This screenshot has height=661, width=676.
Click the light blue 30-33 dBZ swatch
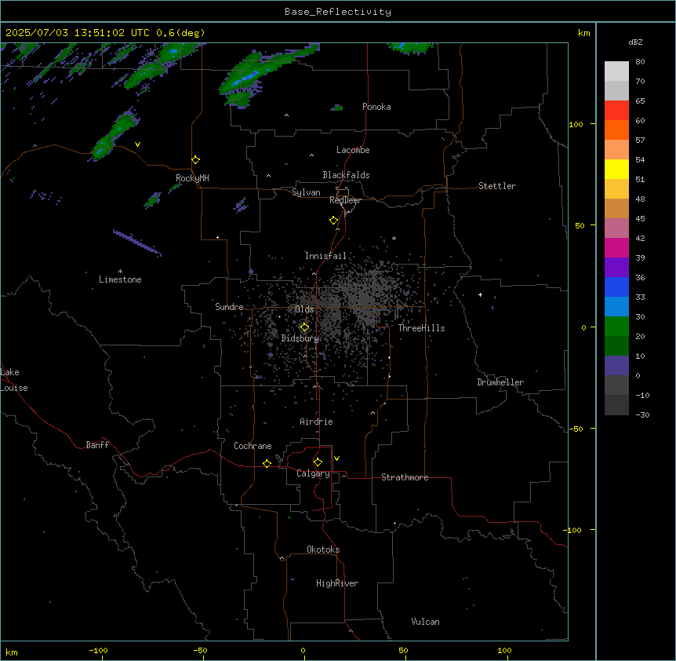616,306
